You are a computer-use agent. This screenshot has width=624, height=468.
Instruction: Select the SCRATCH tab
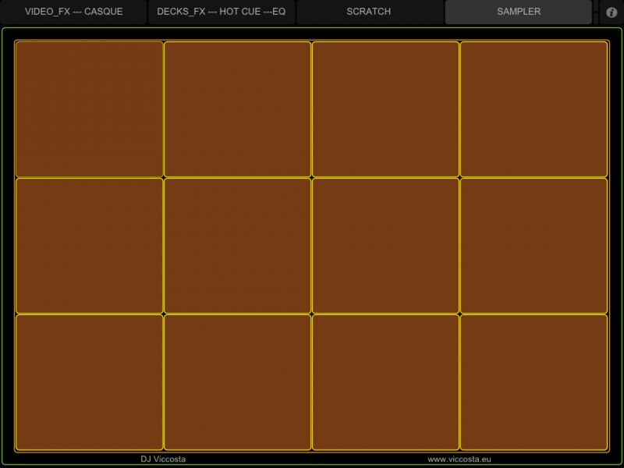pyautogui.click(x=369, y=12)
